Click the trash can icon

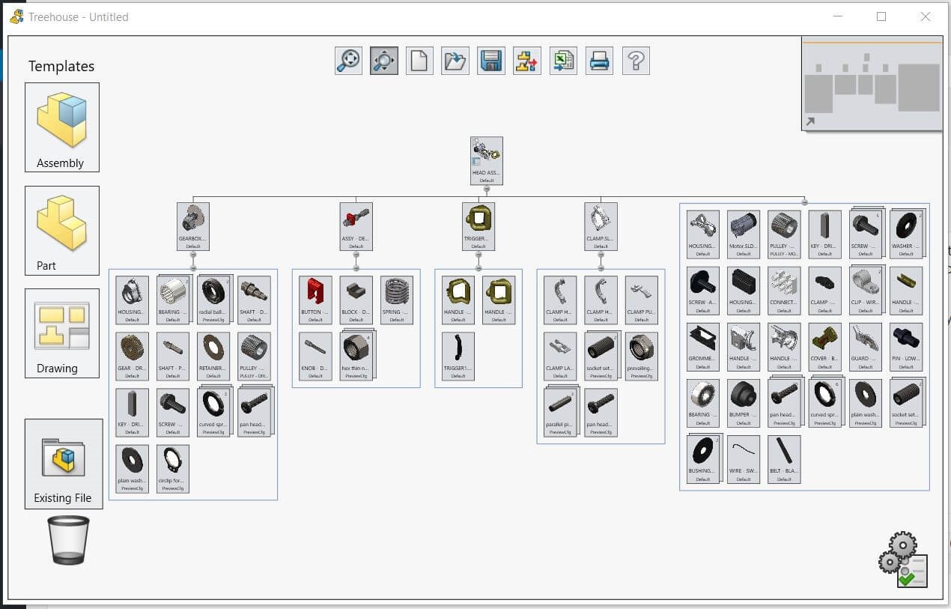70,541
